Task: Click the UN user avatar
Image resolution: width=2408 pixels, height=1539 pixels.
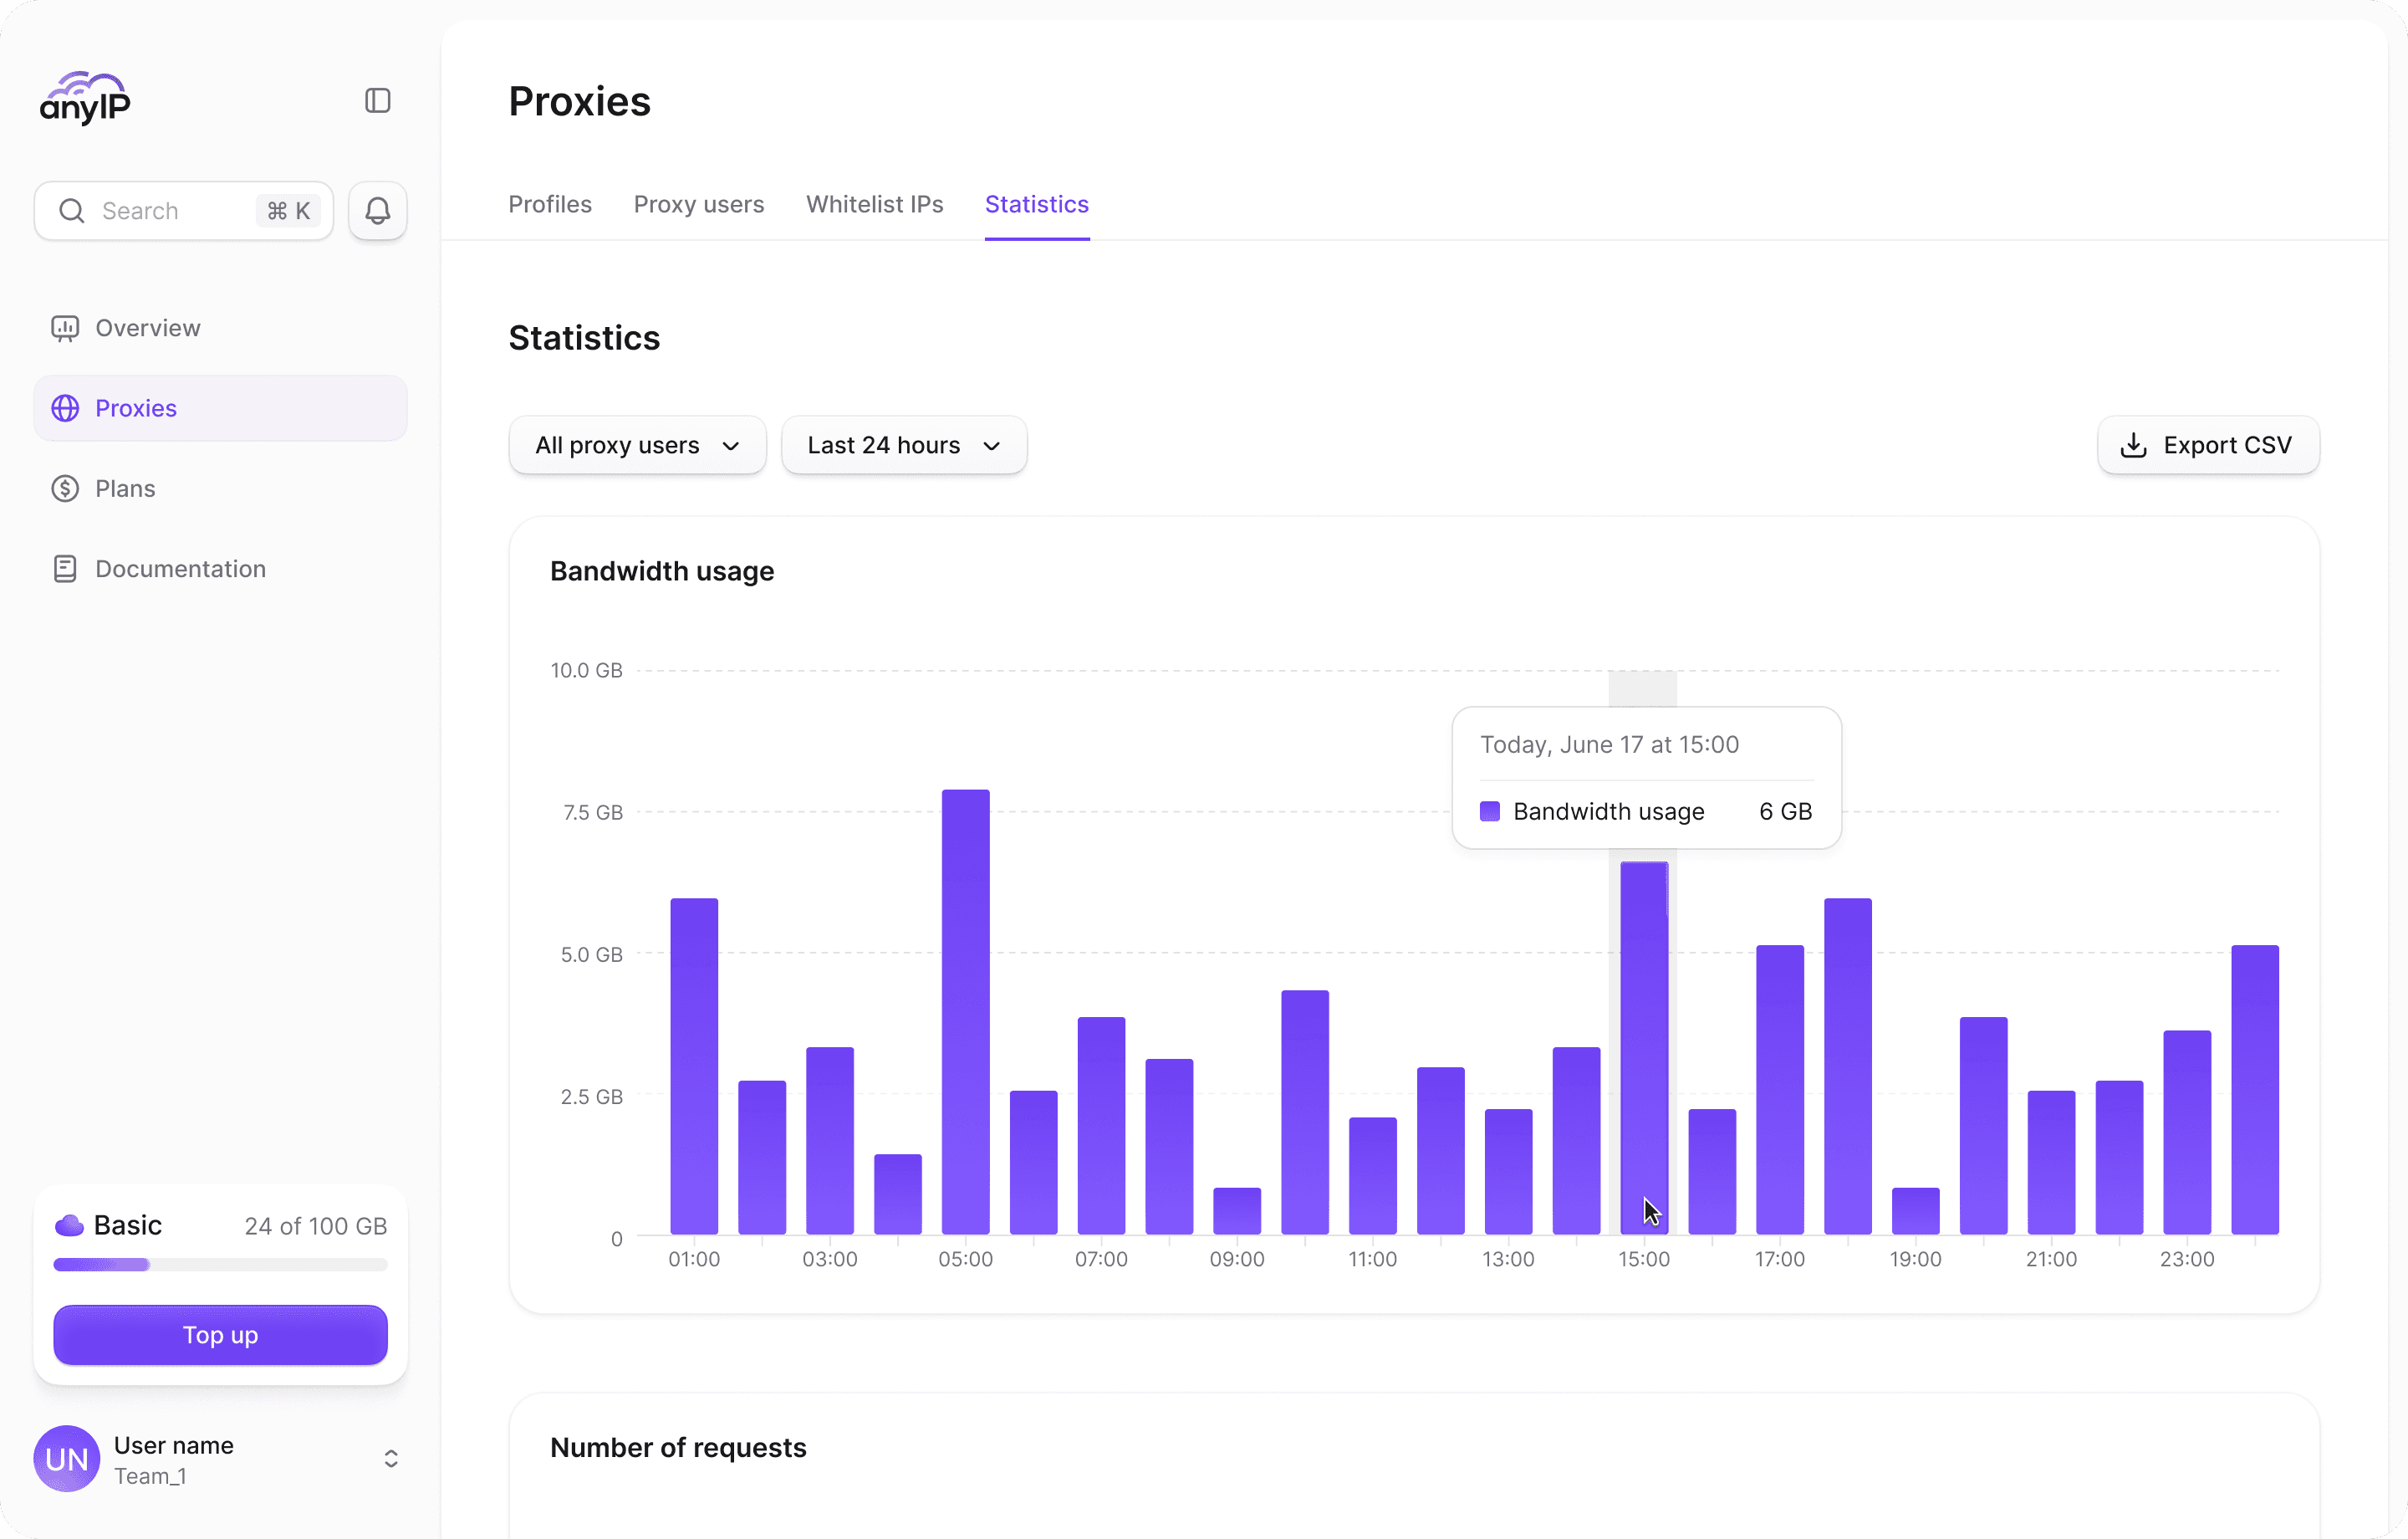Action: point(67,1458)
